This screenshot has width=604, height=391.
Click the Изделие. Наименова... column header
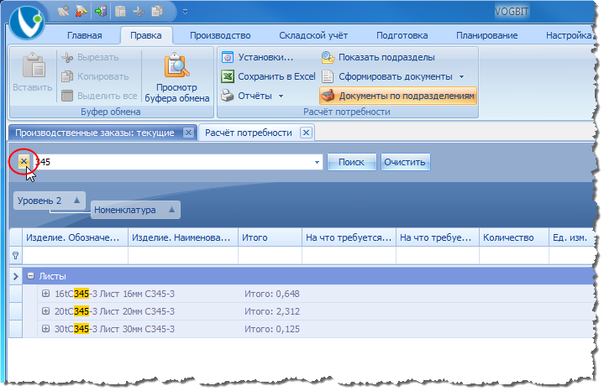[x=183, y=237]
